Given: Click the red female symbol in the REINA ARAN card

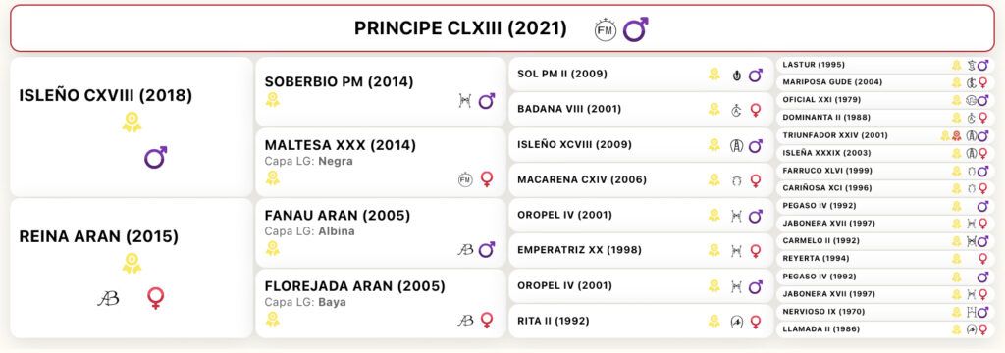Looking at the screenshot, I should click(155, 298).
